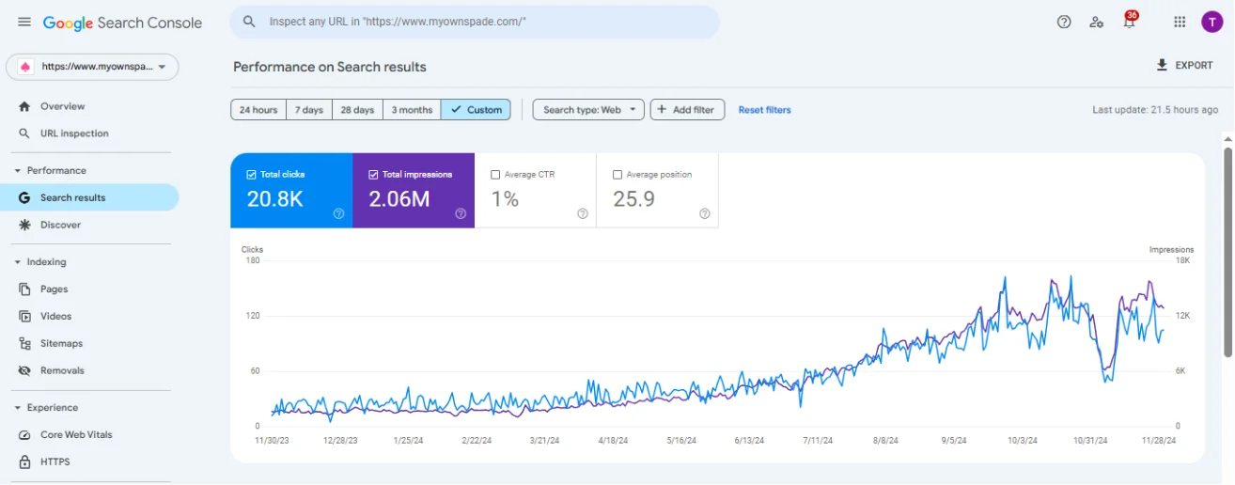This screenshot has width=1235, height=485.
Task: Select the Custom date range
Action: (x=477, y=110)
